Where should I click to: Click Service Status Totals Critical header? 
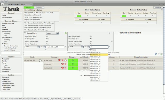point(146,13)
